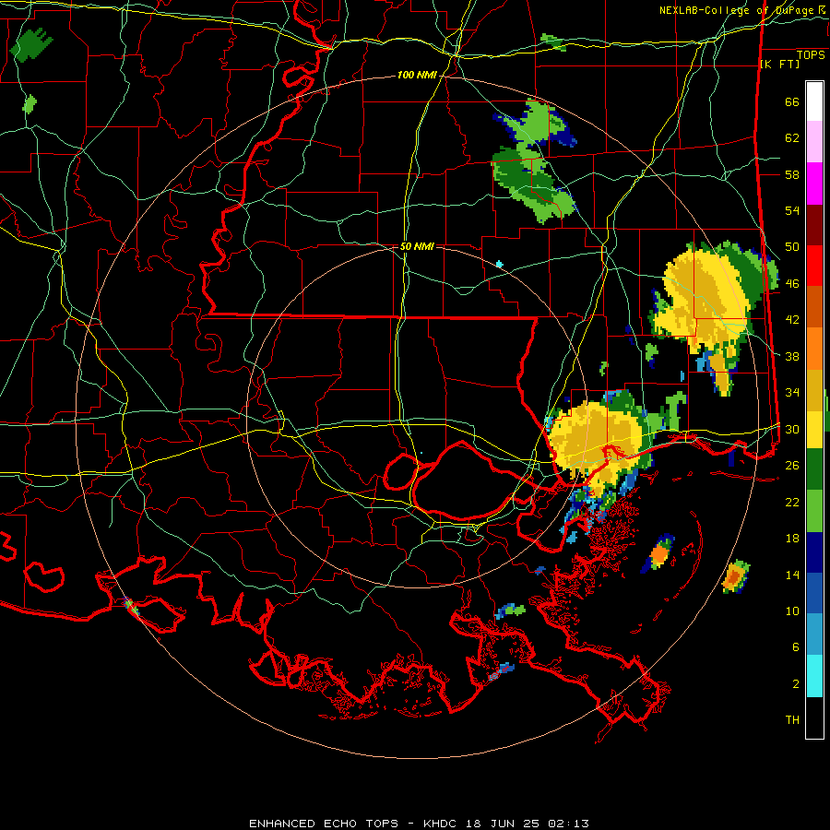The image size is (830, 830).
Task: Click the 14 legend value
Action: tap(792, 575)
